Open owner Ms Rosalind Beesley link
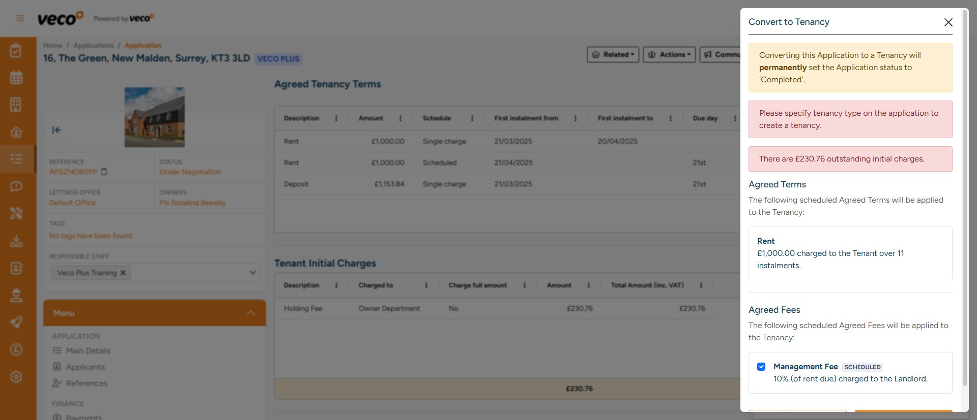977x420 pixels. [192, 203]
